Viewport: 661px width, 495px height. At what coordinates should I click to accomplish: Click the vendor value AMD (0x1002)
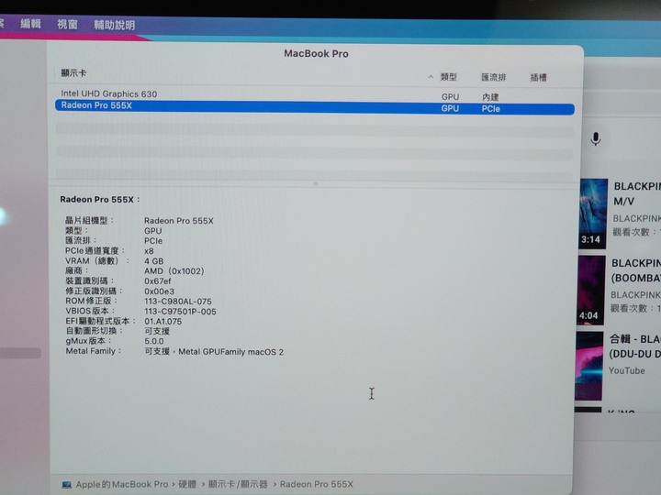tap(174, 271)
